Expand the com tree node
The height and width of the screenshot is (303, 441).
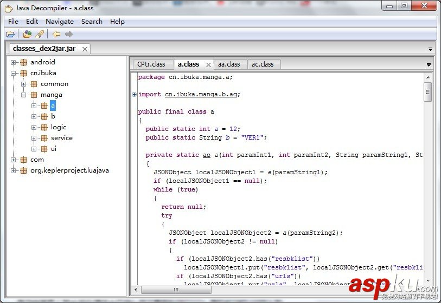[x=13, y=160]
